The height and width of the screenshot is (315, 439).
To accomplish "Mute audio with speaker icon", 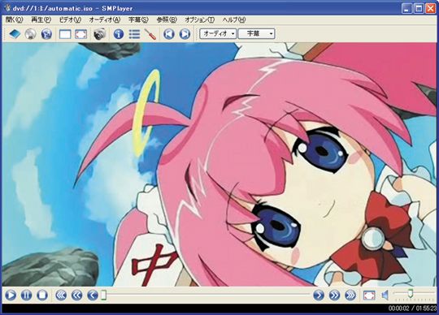I will coord(385,296).
